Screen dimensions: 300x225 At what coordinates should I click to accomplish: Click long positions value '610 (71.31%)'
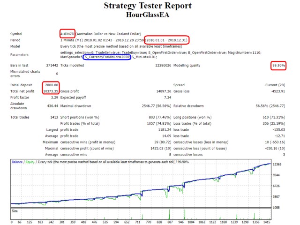pyautogui.click(x=274, y=117)
